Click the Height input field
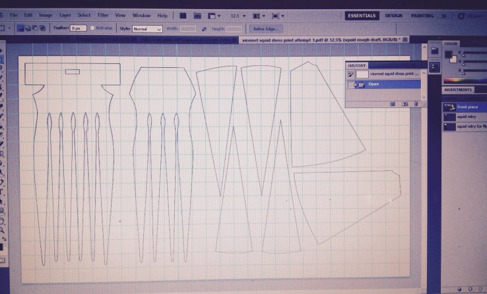The height and width of the screenshot is (294, 487). tap(234, 29)
